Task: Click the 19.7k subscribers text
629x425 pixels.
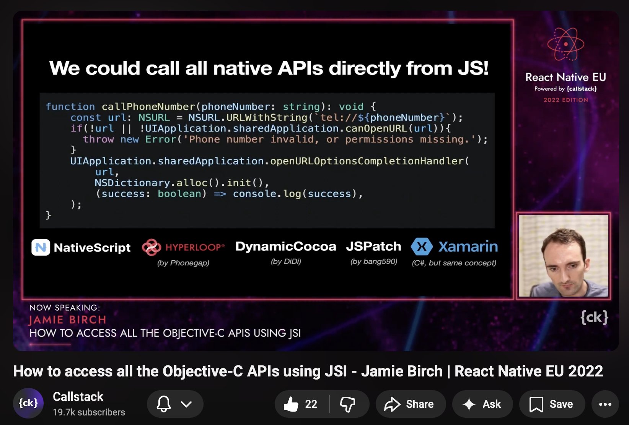Action: click(89, 412)
